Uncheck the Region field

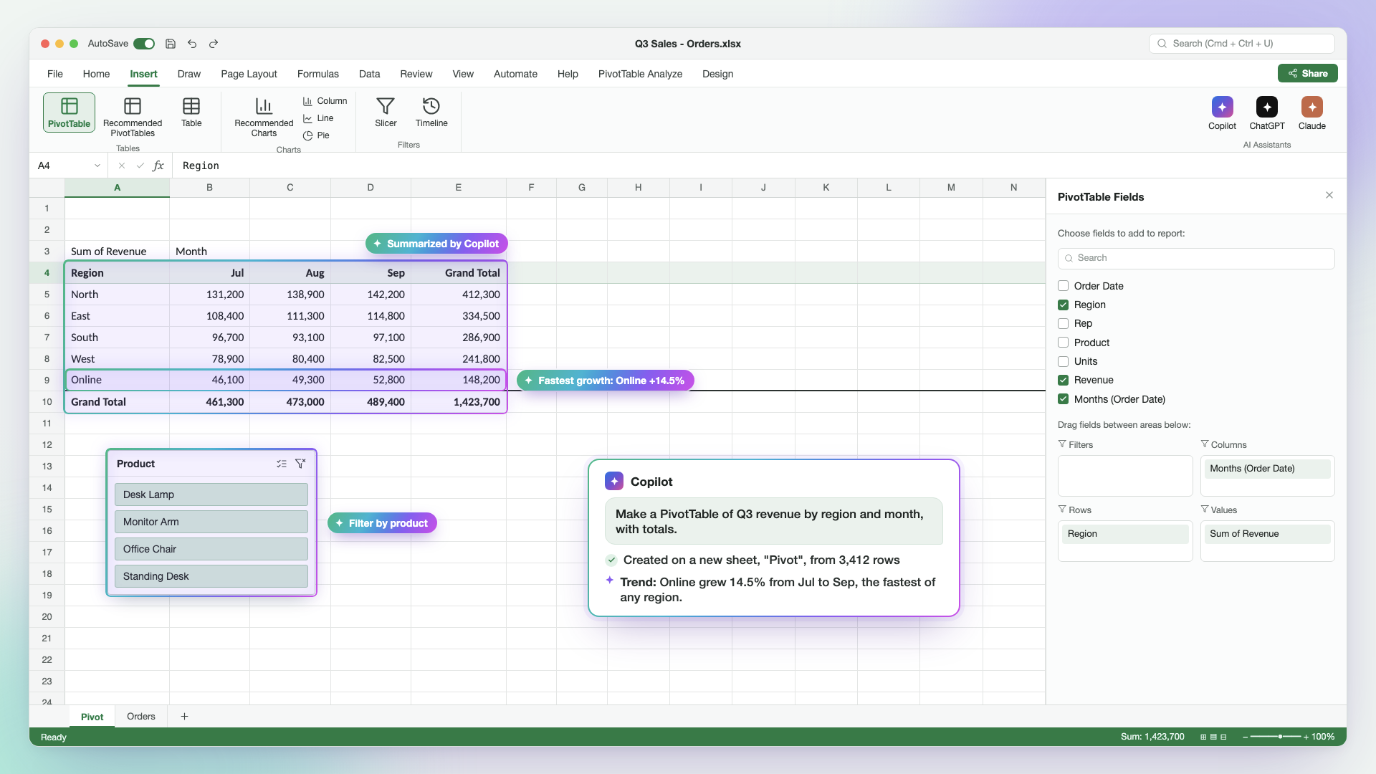click(1063, 305)
